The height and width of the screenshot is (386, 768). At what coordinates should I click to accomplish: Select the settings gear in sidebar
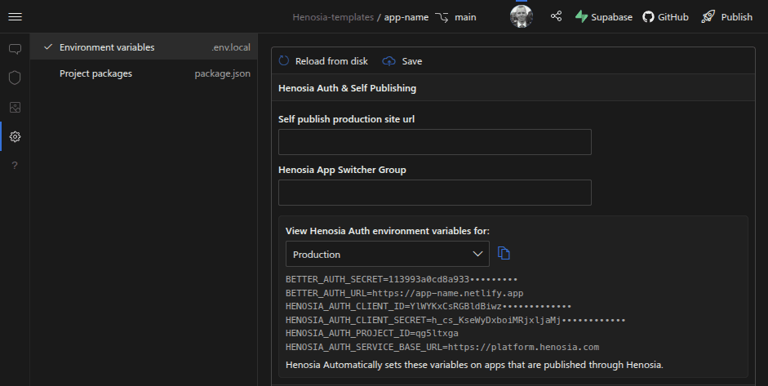[16, 136]
